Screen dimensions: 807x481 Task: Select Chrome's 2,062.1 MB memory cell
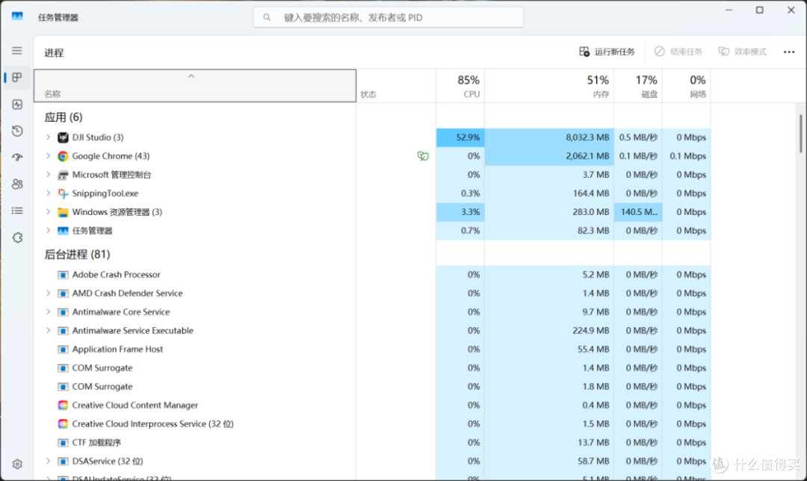click(549, 156)
